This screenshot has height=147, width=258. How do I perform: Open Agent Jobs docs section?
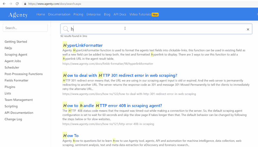13,61
